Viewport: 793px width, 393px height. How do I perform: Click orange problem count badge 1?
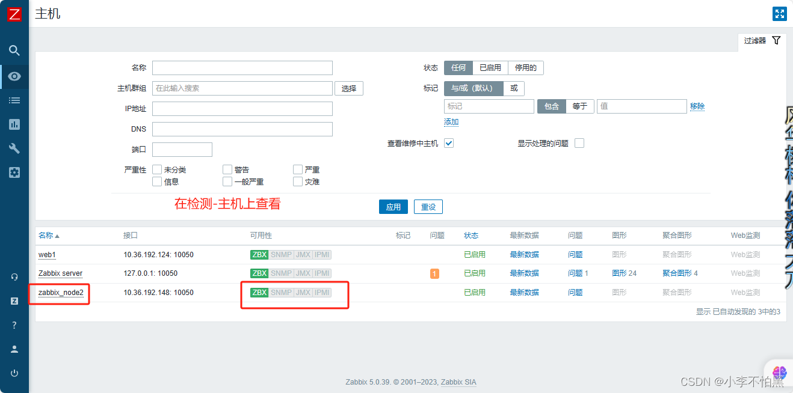tap(434, 273)
